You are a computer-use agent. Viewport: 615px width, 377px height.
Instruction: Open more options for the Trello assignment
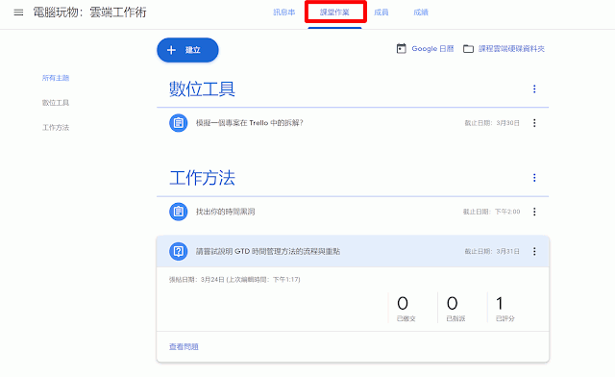(x=534, y=123)
